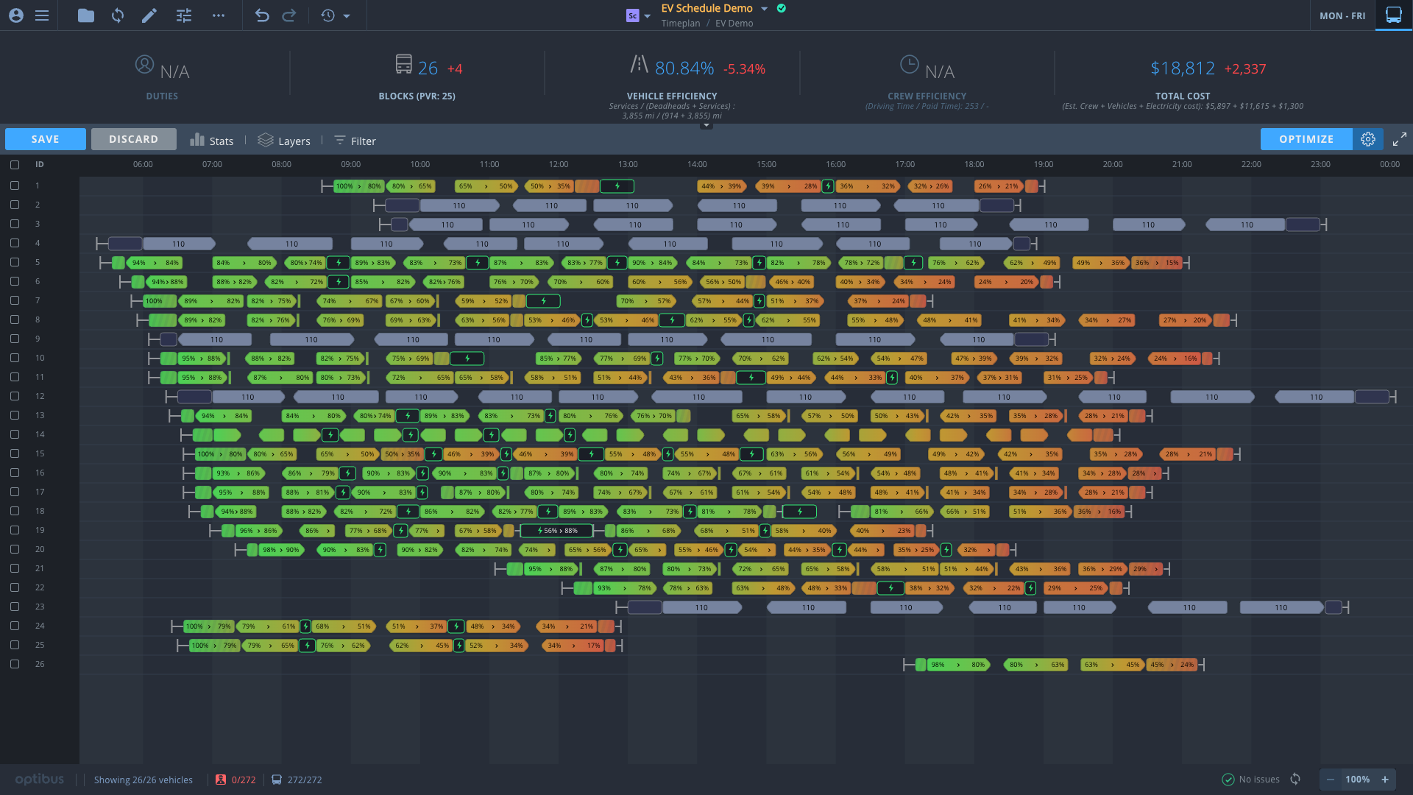Open the folder icon in top toolbar

pyautogui.click(x=86, y=15)
